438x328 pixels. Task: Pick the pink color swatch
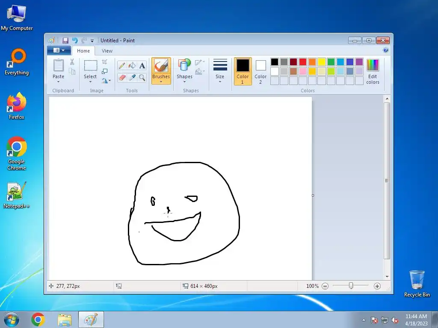303,71
